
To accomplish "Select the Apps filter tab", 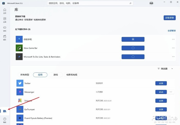I will pos(40,75).
